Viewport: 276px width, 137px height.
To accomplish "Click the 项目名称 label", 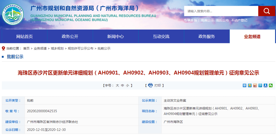I will (149, 111).
